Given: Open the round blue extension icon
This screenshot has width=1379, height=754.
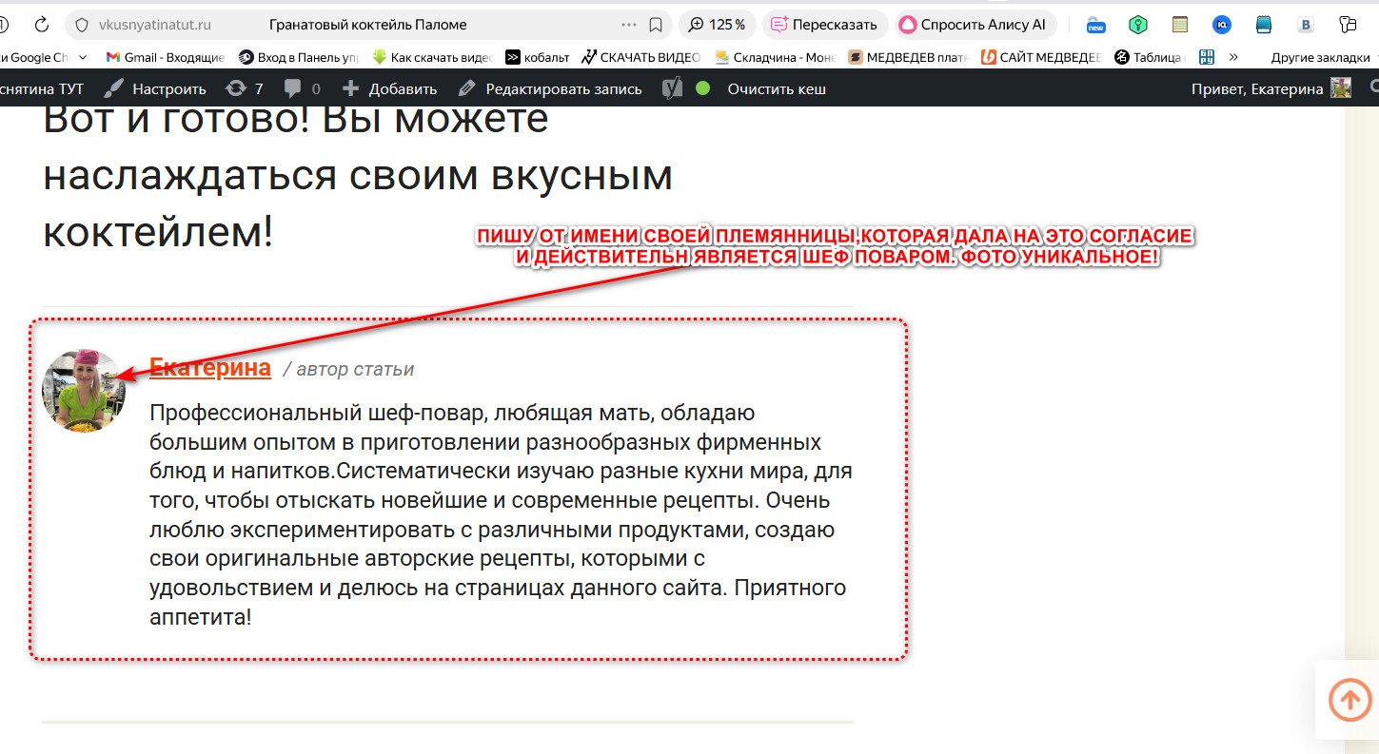Looking at the screenshot, I should [x=1222, y=25].
